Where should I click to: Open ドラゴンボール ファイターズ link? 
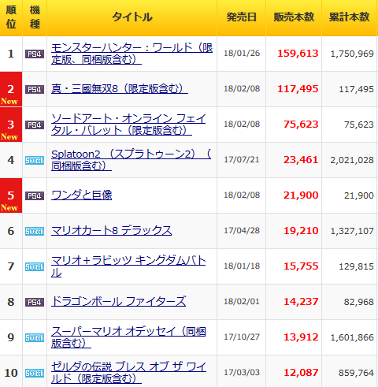118,302
